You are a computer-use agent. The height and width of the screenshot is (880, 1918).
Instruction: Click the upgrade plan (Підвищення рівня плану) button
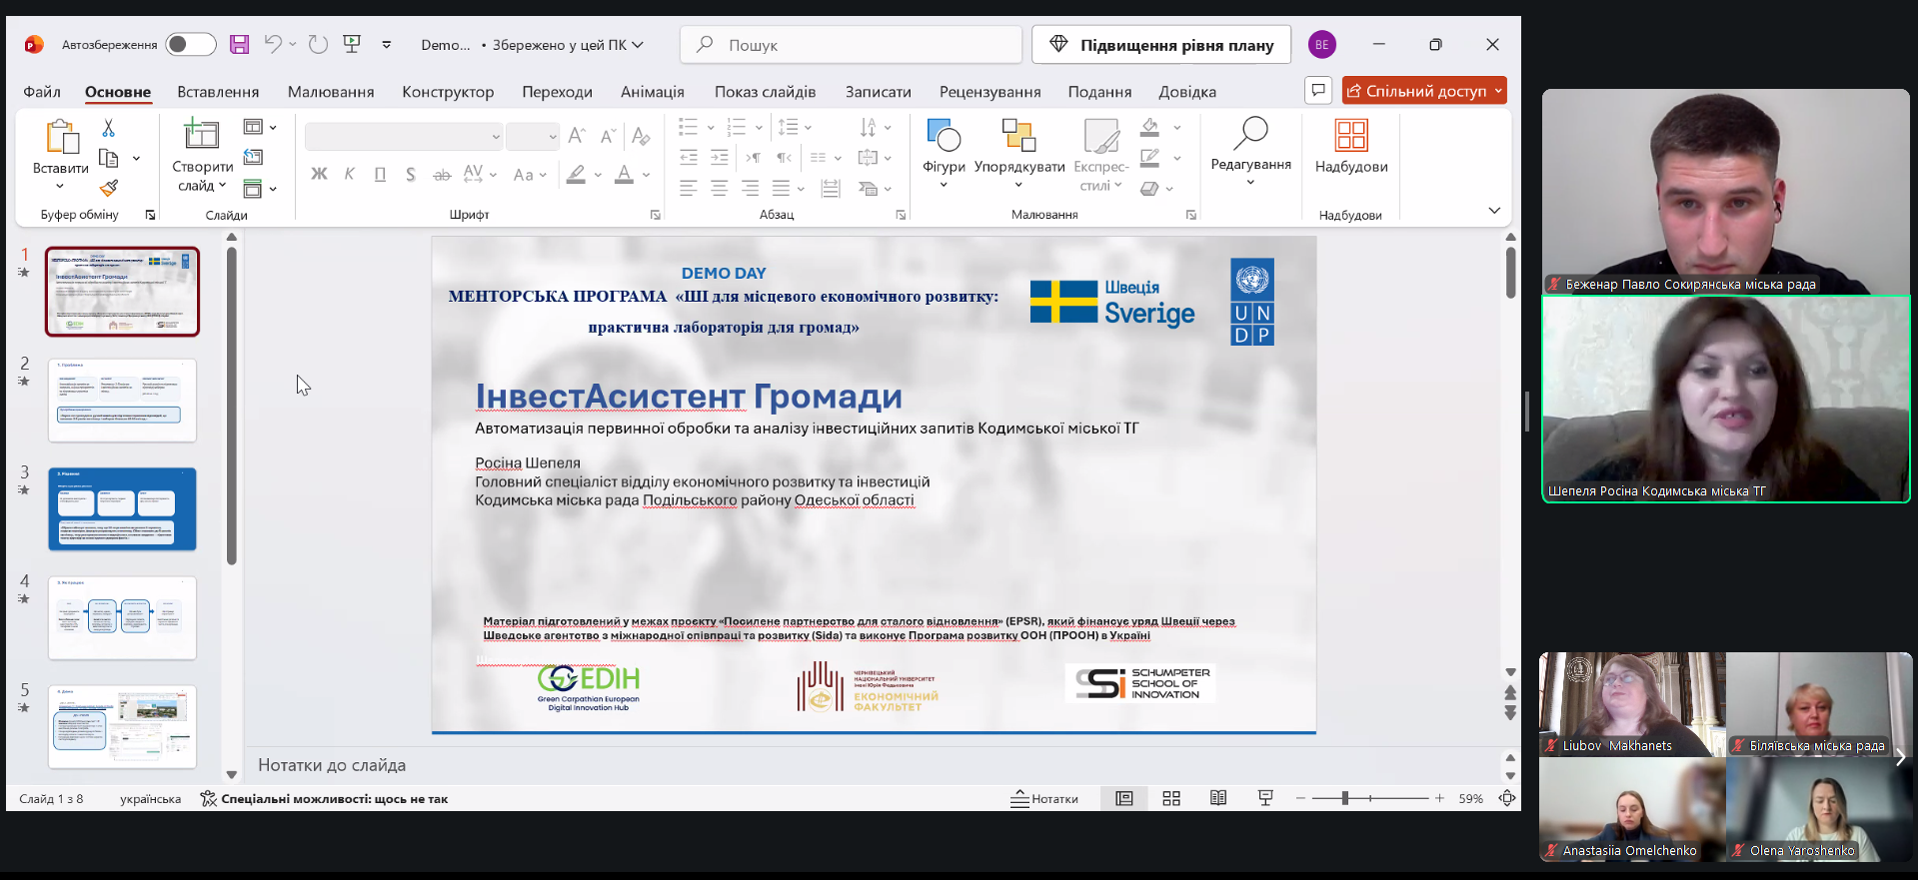(x=1161, y=45)
